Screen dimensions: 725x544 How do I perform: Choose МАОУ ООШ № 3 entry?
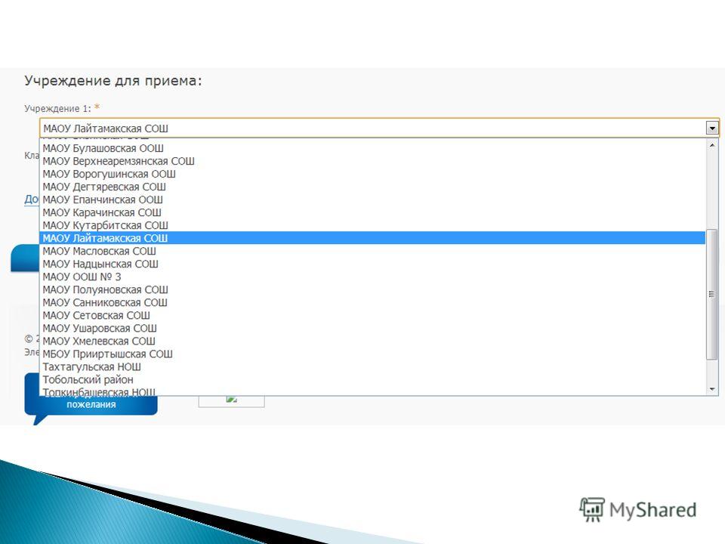[x=372, y=277]
